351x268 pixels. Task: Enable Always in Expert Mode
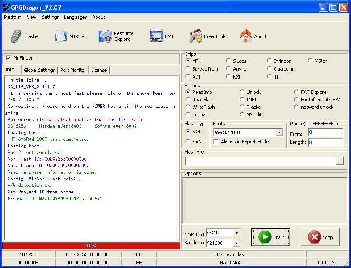click(216, 142)
